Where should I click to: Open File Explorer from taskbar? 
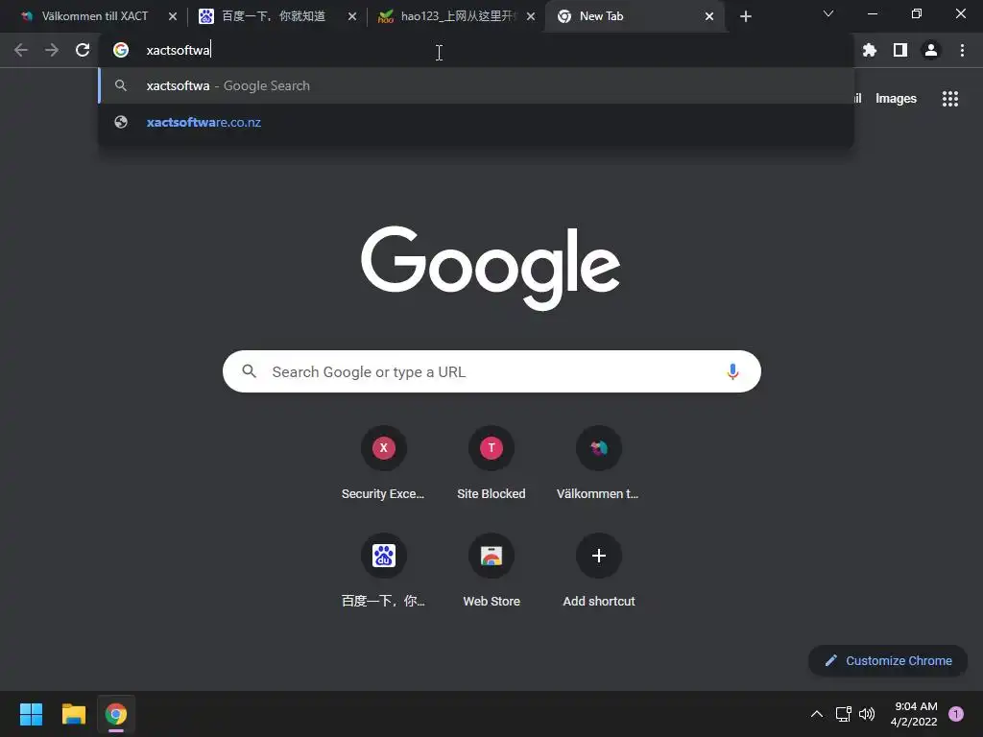point(73,714)
